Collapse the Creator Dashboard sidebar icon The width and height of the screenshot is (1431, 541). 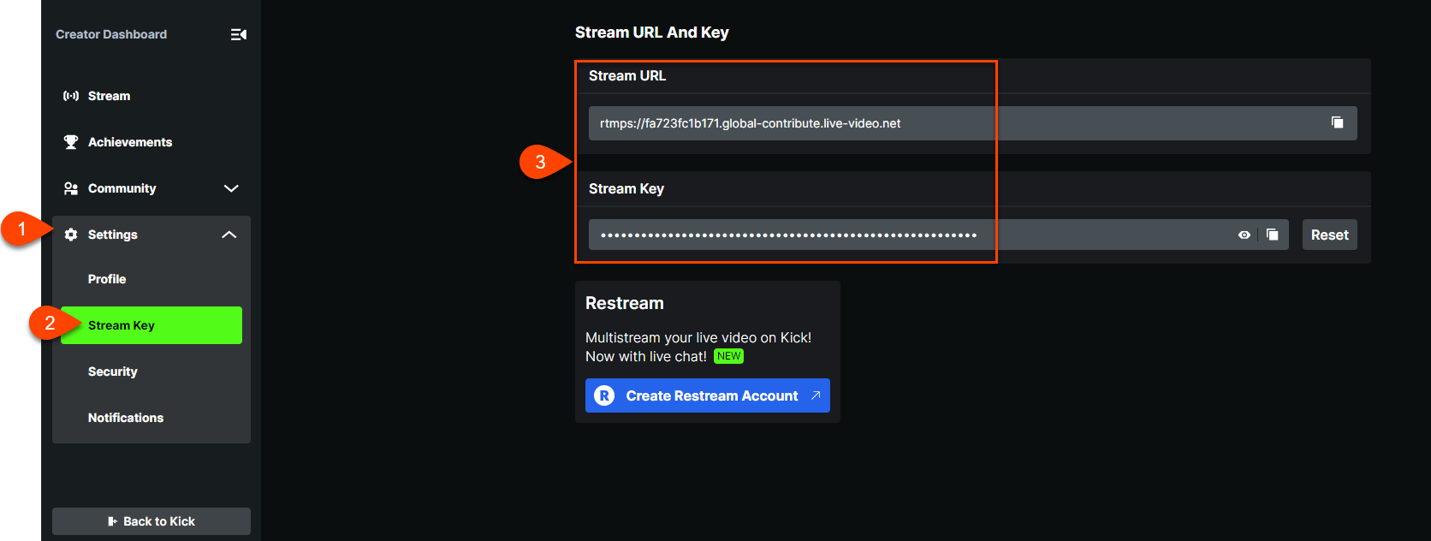click(x=239, y=34)
